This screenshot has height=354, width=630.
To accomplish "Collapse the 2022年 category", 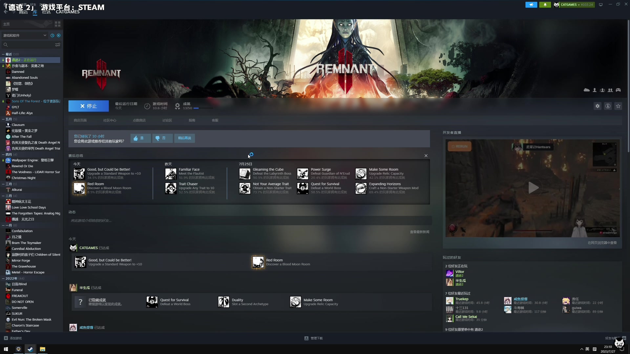I will tap(3, 278).
